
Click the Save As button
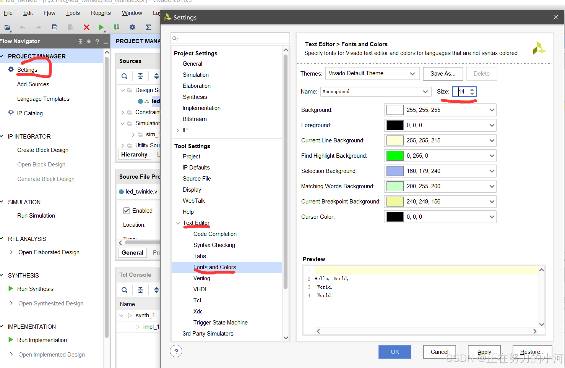(443, 74)
